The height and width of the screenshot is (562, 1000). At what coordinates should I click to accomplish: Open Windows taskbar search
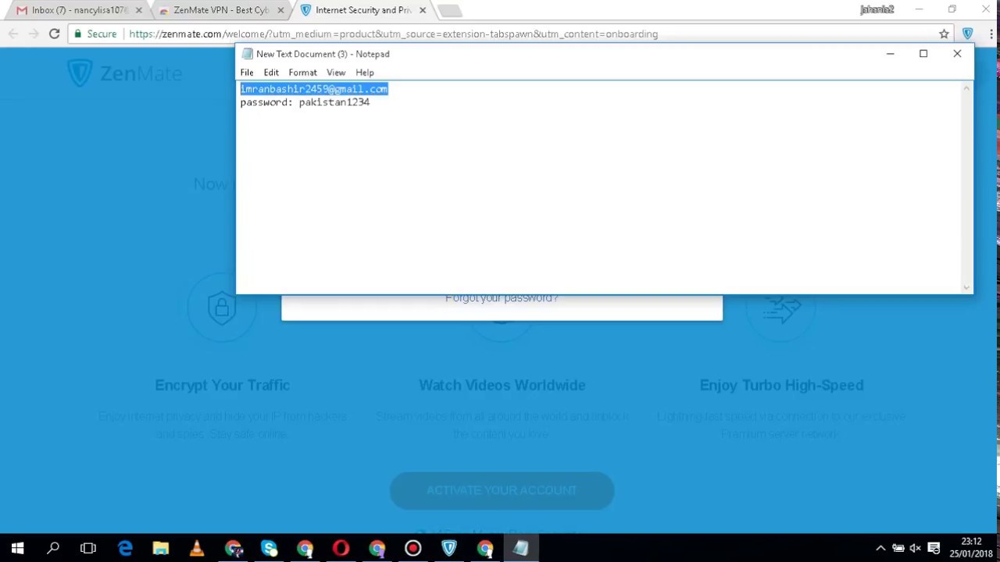tap(53, 548)
